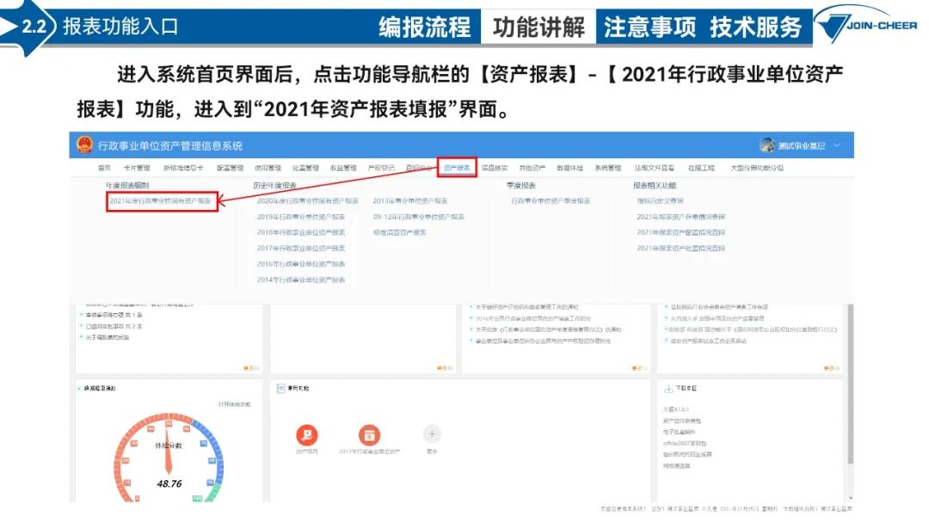The width and height of the screenshot is (929, 523).
Task: Open the 资产报表 menu
Action: [456, 168]
